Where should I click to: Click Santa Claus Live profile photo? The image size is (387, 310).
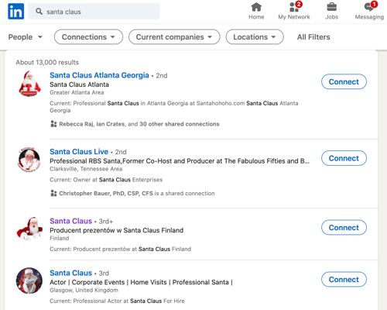pyautogui.click(x=29, y=160)
